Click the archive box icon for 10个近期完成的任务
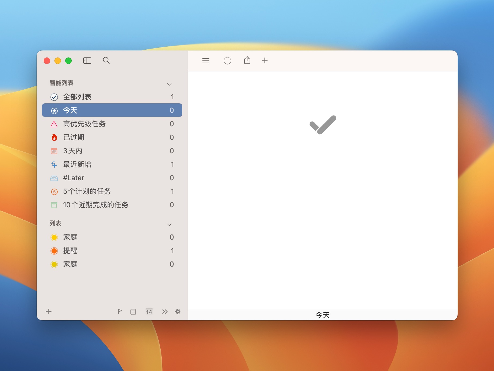Image resolution: width=494 pixels, height=371 pixels. tap(54, 205)
